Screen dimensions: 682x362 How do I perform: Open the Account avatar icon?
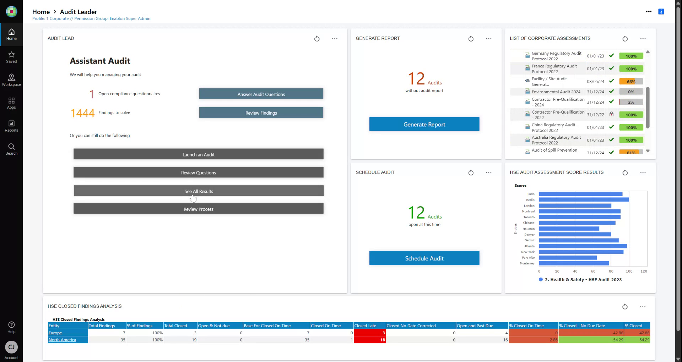tap(11, 347)
